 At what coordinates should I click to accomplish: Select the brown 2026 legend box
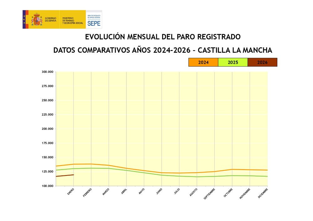[x=262, y=62]
